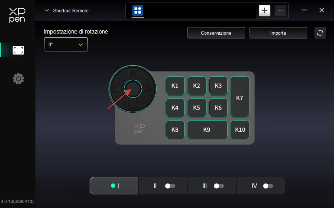Image resolution: width=334 pixels, height=208 pixels.
Task: Click the Importa button
Action: [x=278, y=33]
